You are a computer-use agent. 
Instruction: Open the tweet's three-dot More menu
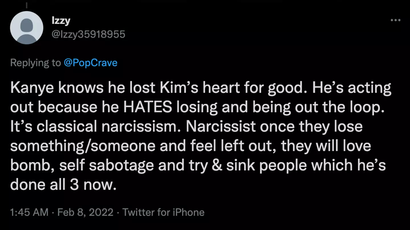[395, 20]
